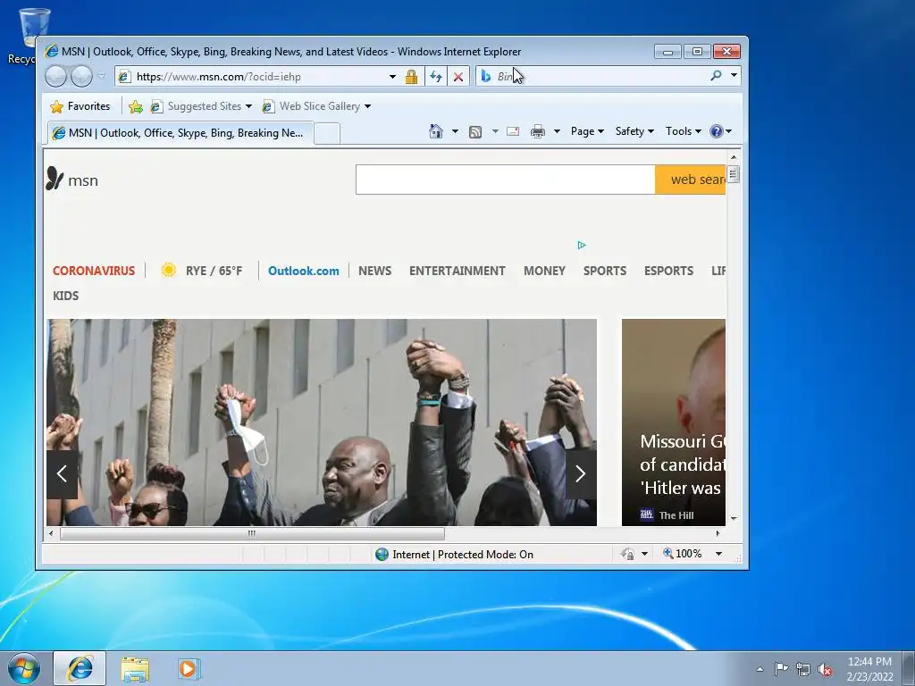Click Internet Protected Mode status text
The height and width of the screenshot is (686, 915).
pyautogui.click(x=462, y=554)
